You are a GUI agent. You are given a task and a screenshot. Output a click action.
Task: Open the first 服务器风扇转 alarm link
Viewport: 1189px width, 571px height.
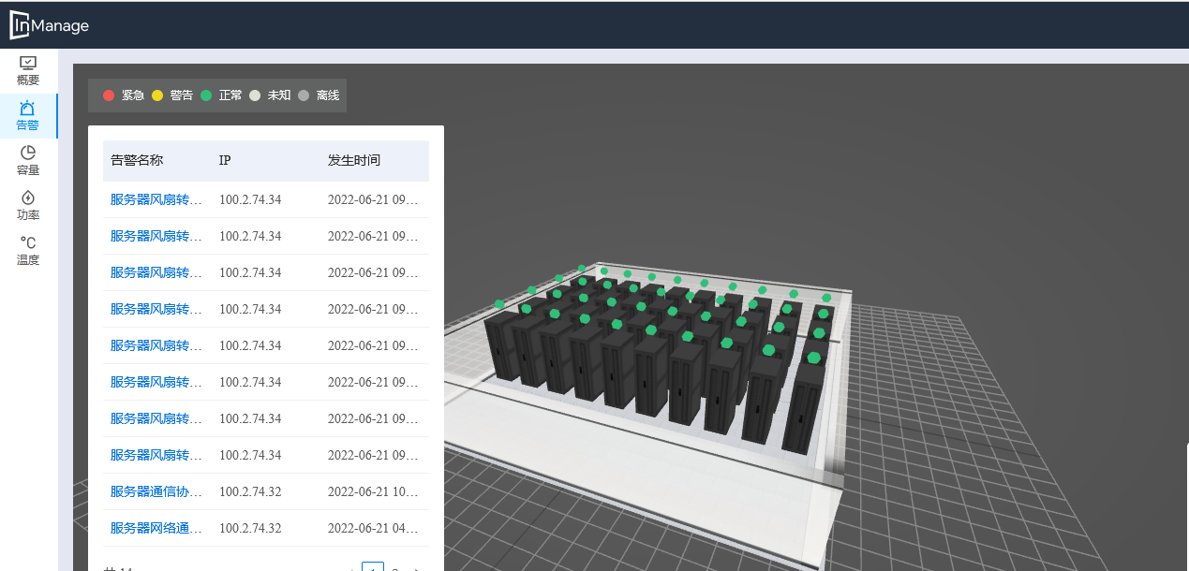click(156, 199)
